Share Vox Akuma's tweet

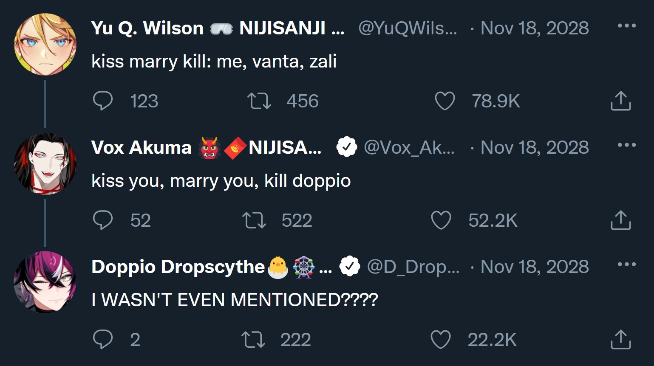click(620, 220)
